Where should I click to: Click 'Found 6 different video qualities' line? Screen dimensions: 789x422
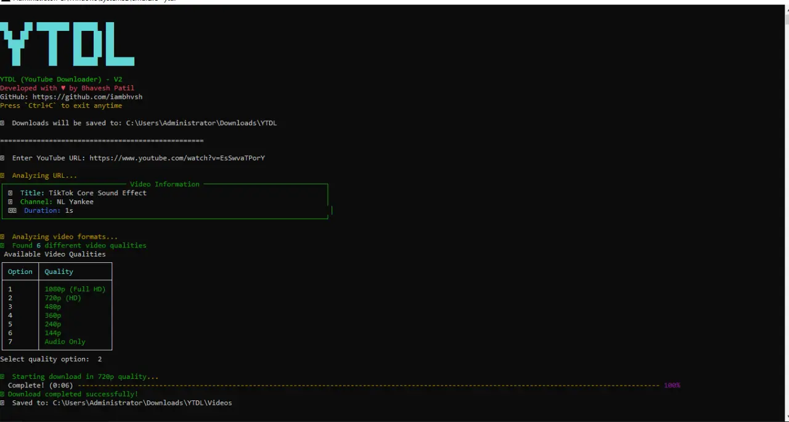[79, 246]
